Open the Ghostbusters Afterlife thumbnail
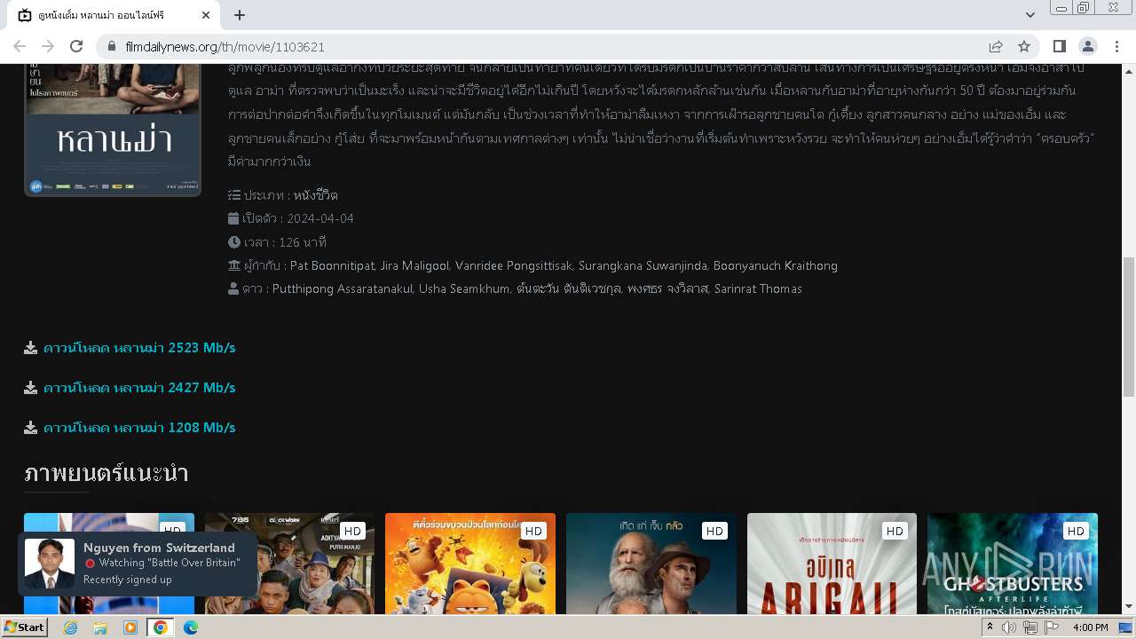The width and height of the screenshot is (1136, 639). click(x=1013, y=564)
